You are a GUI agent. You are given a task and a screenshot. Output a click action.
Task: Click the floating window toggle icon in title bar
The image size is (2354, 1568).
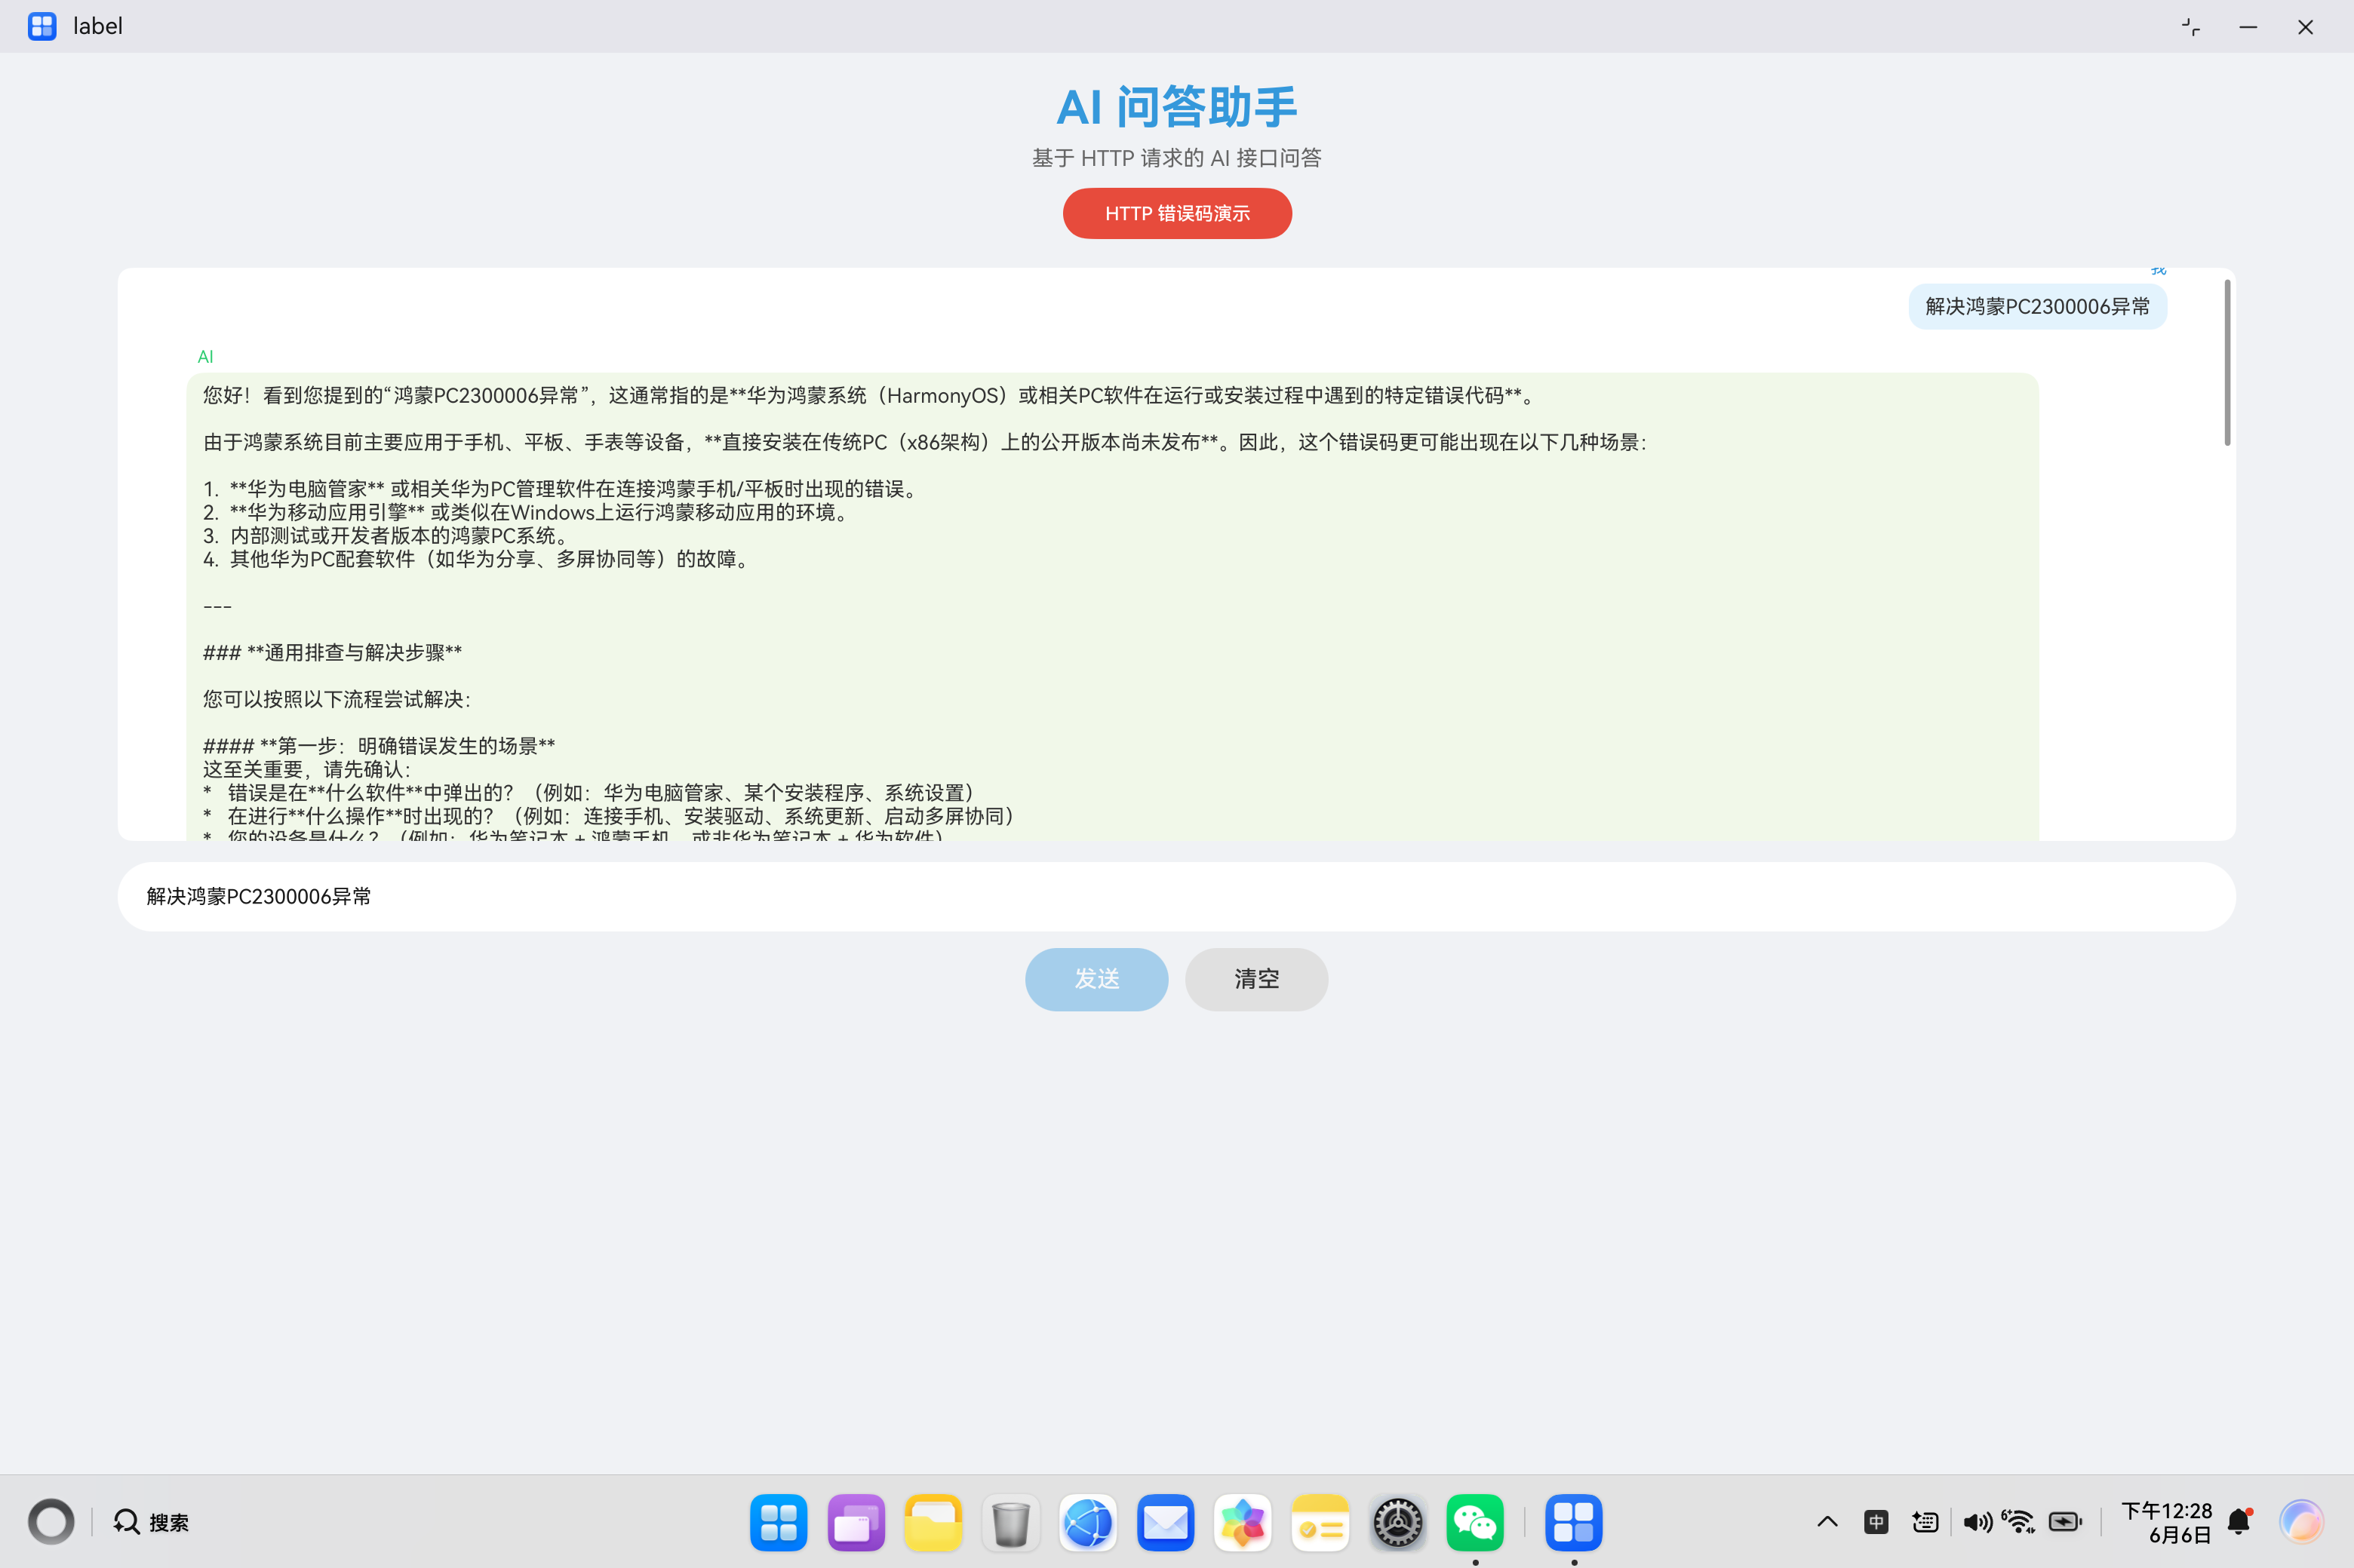(x=2191, y=27)
